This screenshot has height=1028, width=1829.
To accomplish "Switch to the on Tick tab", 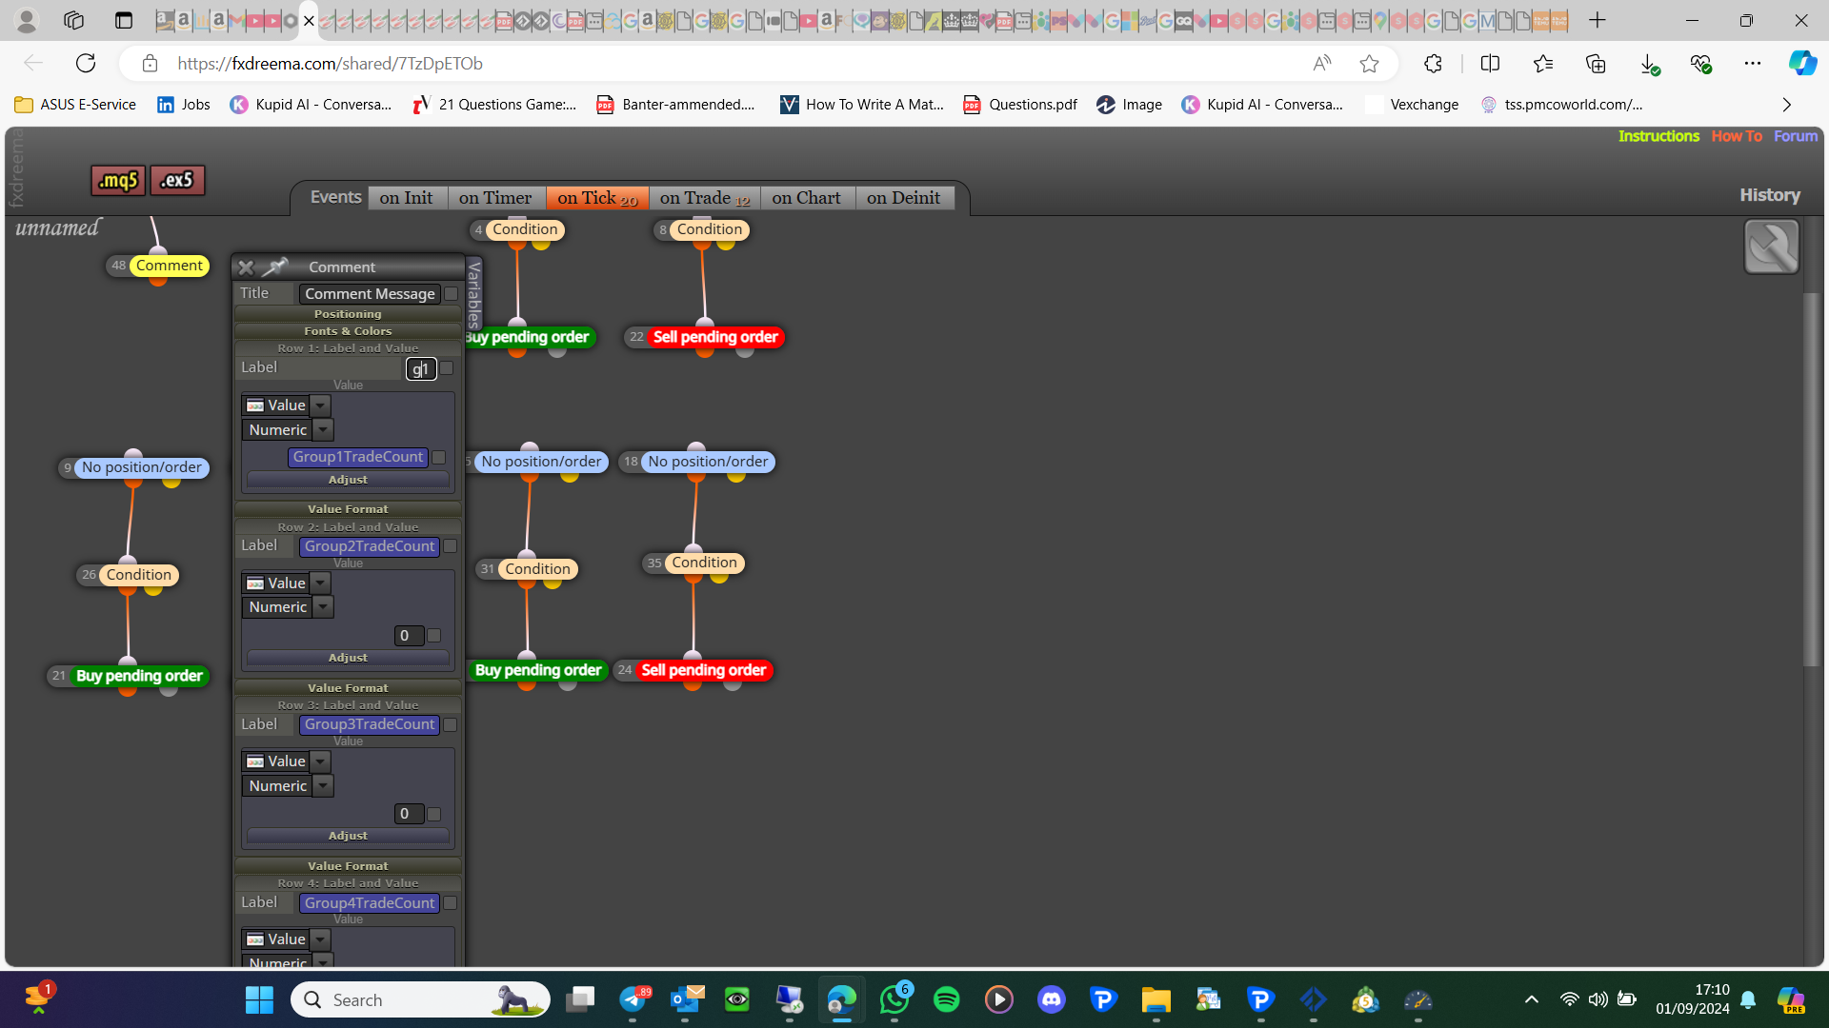I will (597, 198).
